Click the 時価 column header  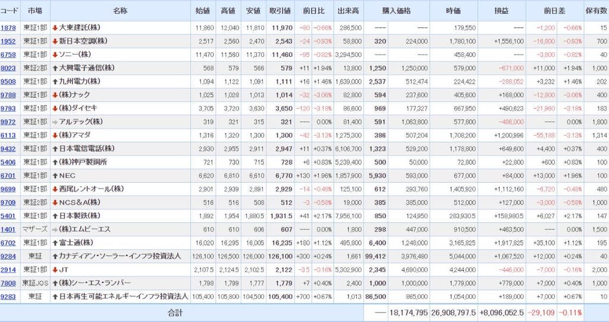pos(454,11)
